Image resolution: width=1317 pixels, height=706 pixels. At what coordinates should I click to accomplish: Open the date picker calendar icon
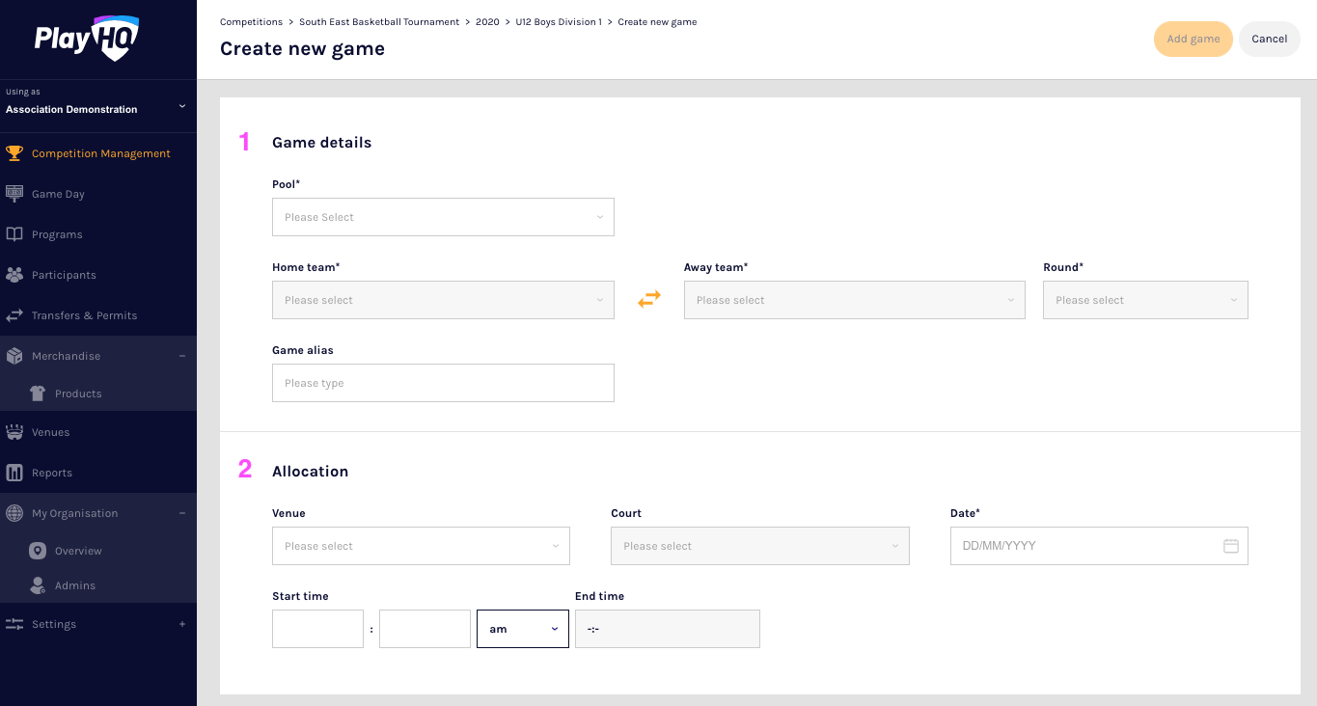pyautogui.click(x=1230, y=546)
